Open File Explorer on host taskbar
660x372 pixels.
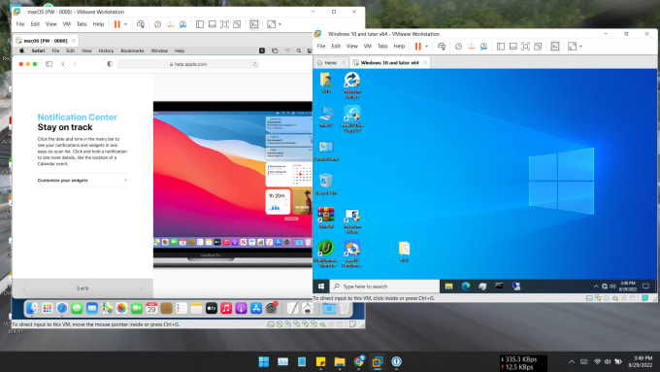coord(340,361)
